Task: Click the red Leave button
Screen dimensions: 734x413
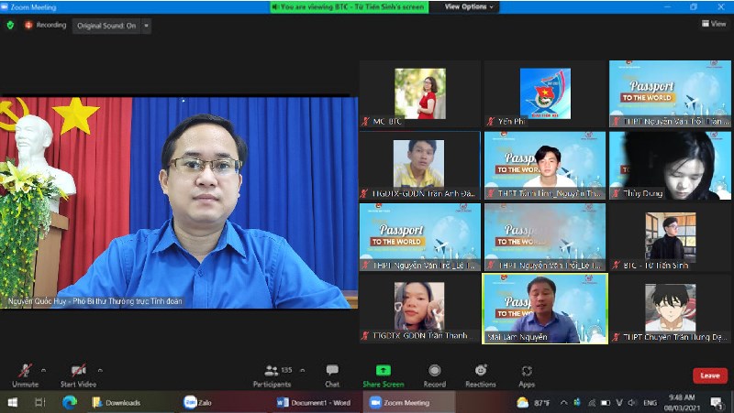Action: click(709, 375)
